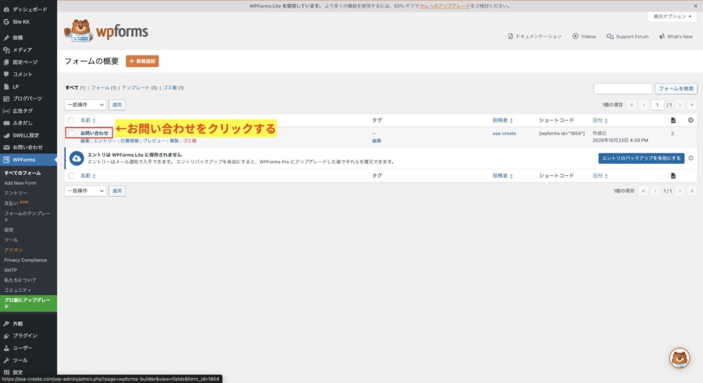Open 固定ページ in the sidebar menu
Screen dimensions: 703x383
coord(25,62)
